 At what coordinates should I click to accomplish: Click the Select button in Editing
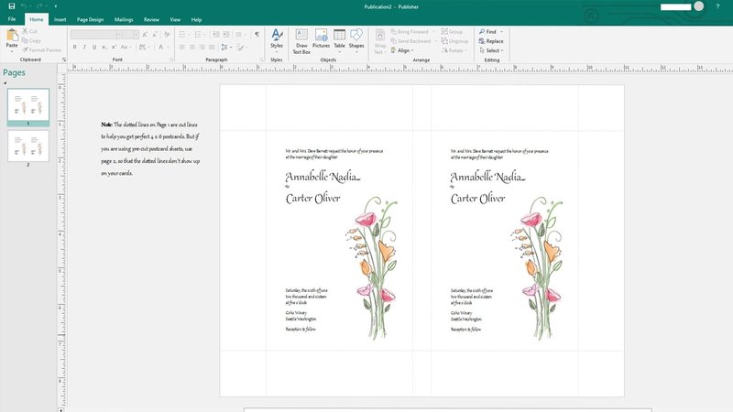click(x=490, y=51)
